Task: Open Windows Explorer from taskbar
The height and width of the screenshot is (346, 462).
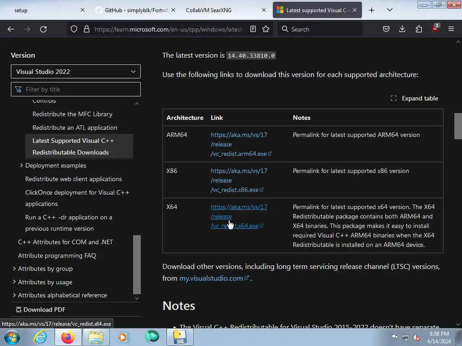Action: pos(96,337)
